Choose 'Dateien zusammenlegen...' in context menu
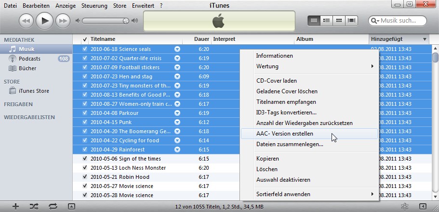 click(309, 144)
